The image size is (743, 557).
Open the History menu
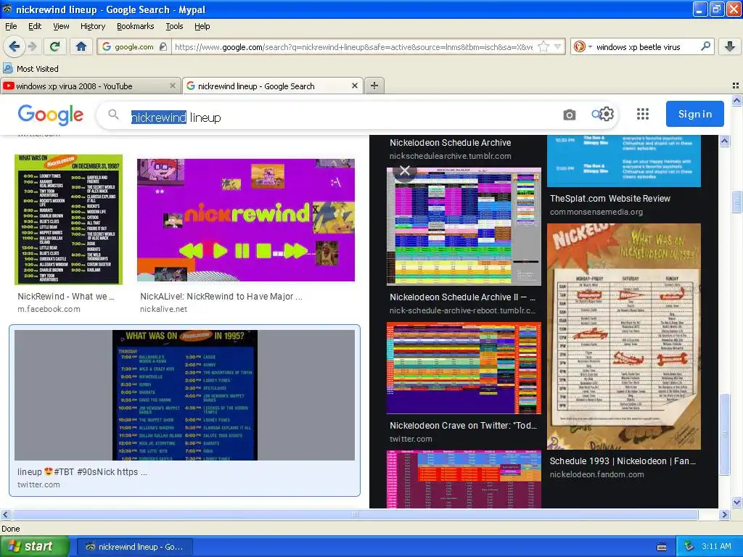(x=92, y=26)
